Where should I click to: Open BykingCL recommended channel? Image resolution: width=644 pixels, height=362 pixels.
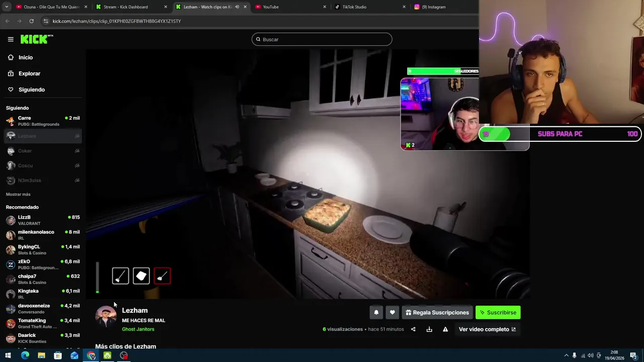43,249
